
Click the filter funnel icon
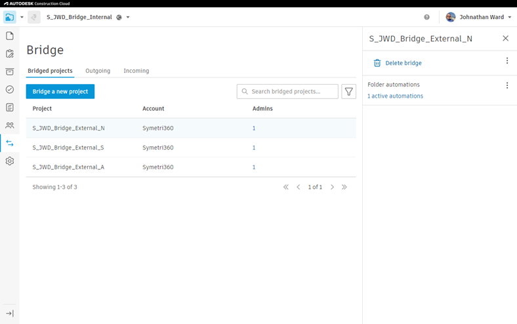click(348, 91)
